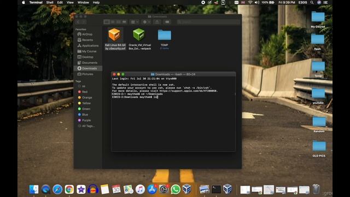Viewport: 350px width, 197px height.
Task: Open the Edit menu
Action: (x=60, y=2)
